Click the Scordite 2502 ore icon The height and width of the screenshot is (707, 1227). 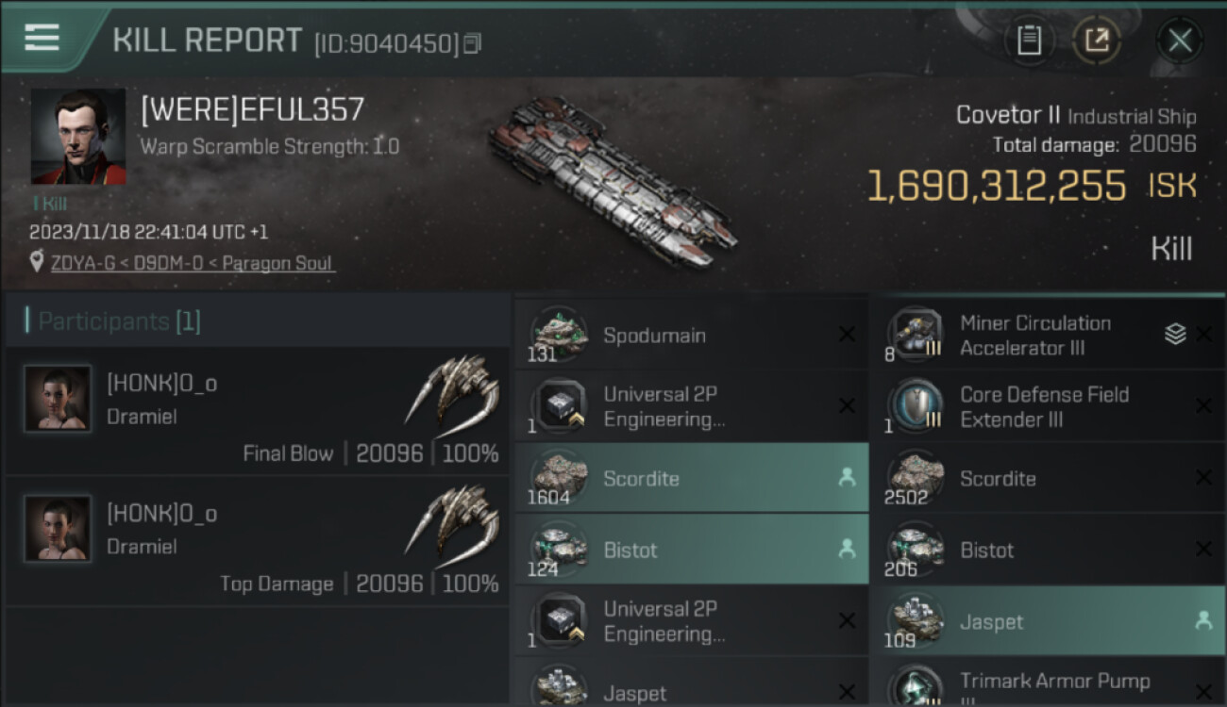[x=916, y=478]
